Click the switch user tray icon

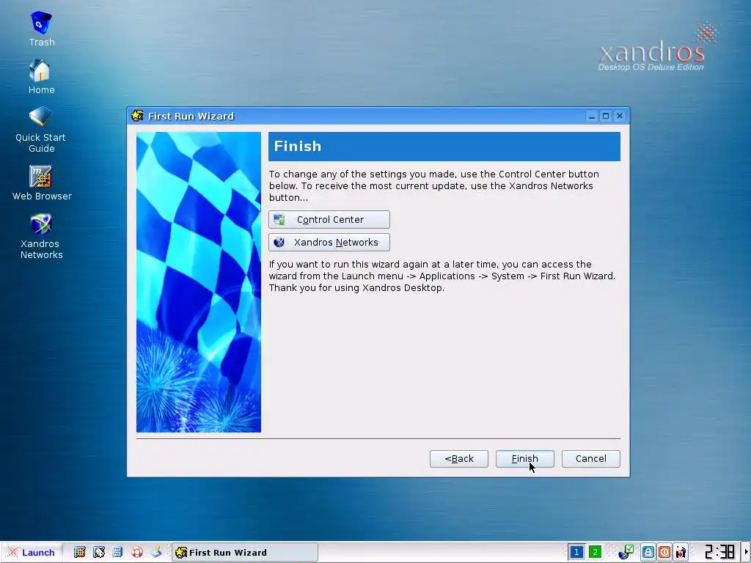(681, 553)
